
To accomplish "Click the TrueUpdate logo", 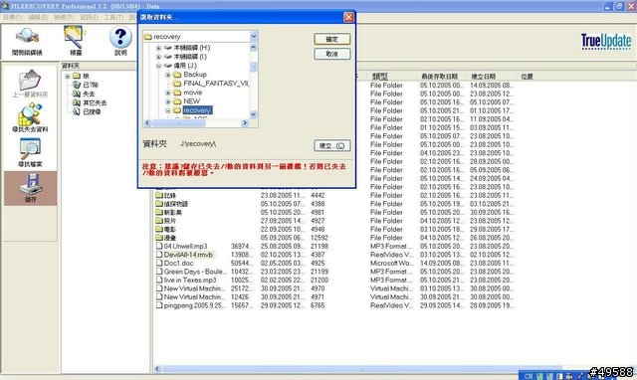I will click(x=606, y=41).
